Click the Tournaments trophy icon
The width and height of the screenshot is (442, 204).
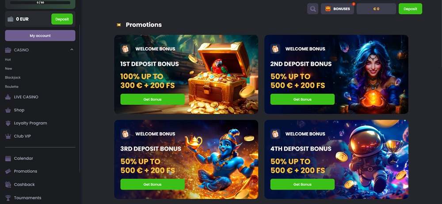pos(8,198)
